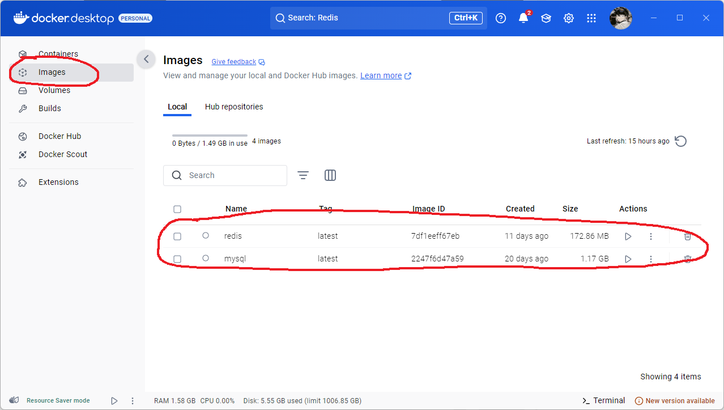Delete the mysql image using trash icon
This screenshot has width=724, height=410.
[x=687, y=259]
